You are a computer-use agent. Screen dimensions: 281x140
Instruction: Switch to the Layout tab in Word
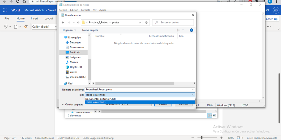point(49,18)
